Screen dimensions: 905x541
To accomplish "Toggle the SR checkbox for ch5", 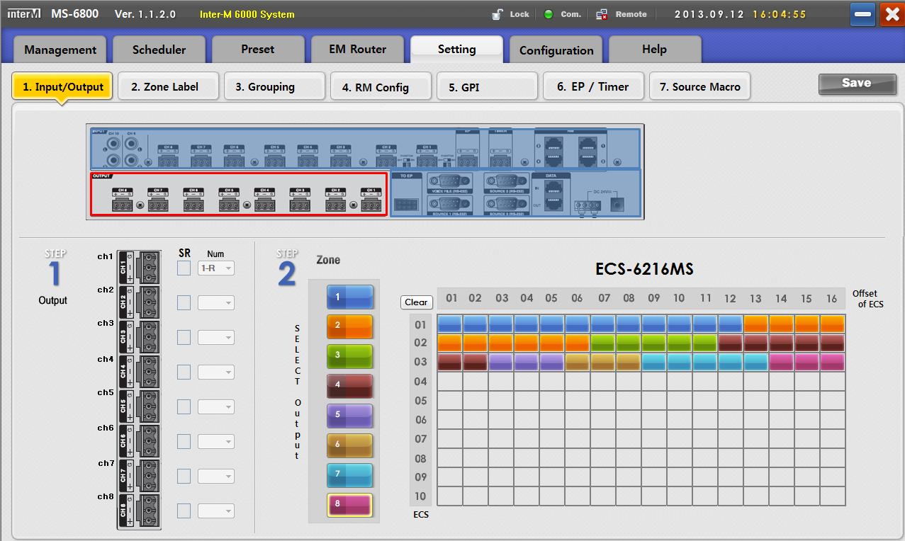I will click(184, 407).
